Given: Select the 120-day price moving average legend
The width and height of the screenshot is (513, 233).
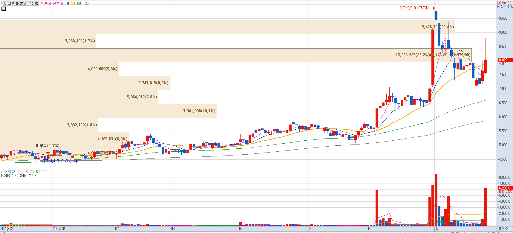Looking at the screenshot, I should [x=86, y=3].
